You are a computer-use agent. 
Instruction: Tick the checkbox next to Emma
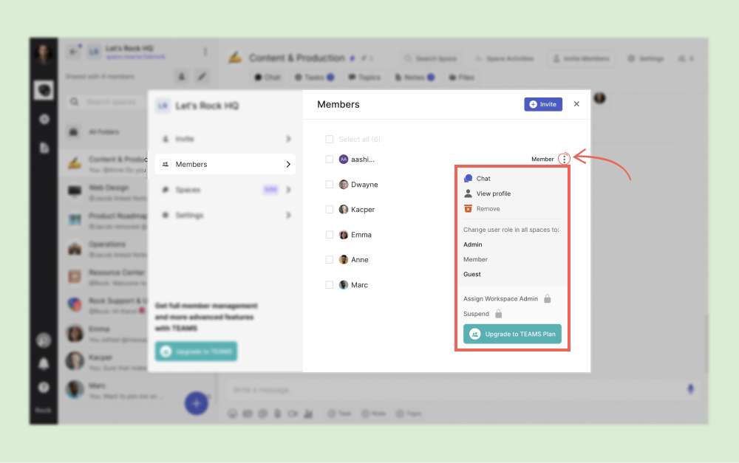coord(330,235)
